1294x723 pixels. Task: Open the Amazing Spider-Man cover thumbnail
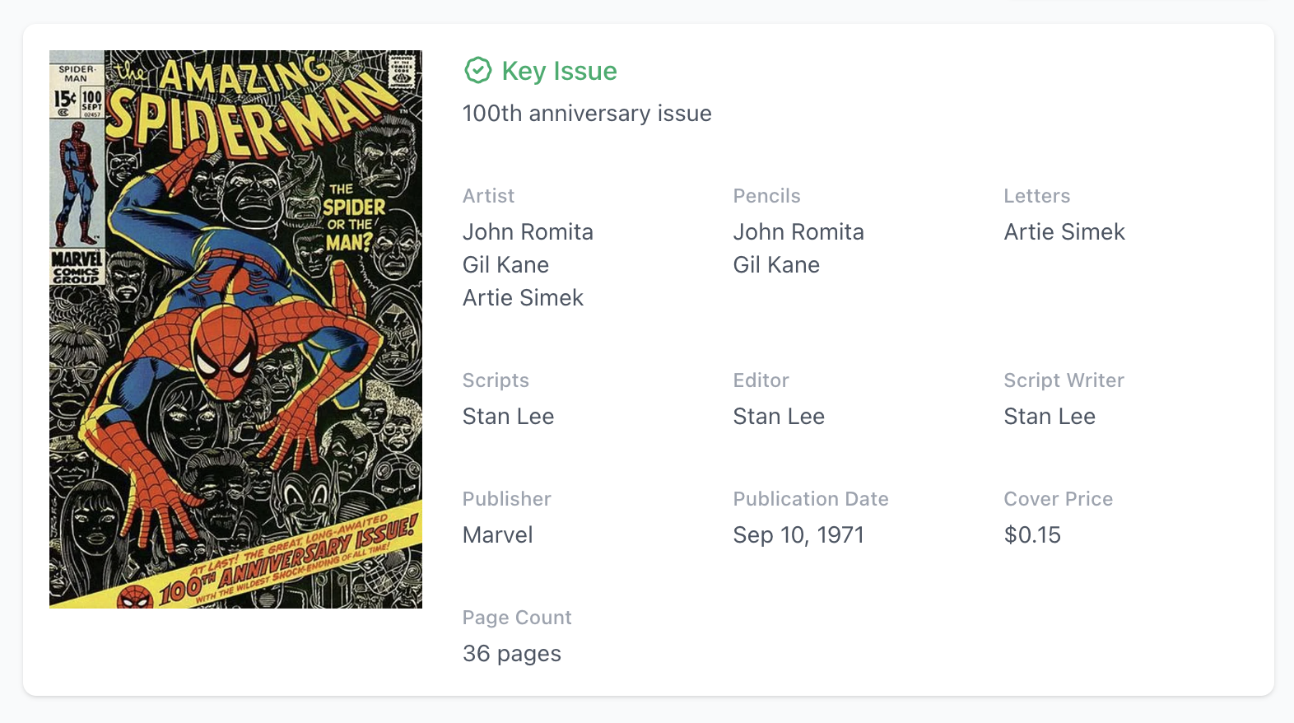coord(235,329)
